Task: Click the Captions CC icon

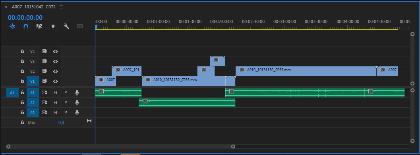Action: [80, 26]
